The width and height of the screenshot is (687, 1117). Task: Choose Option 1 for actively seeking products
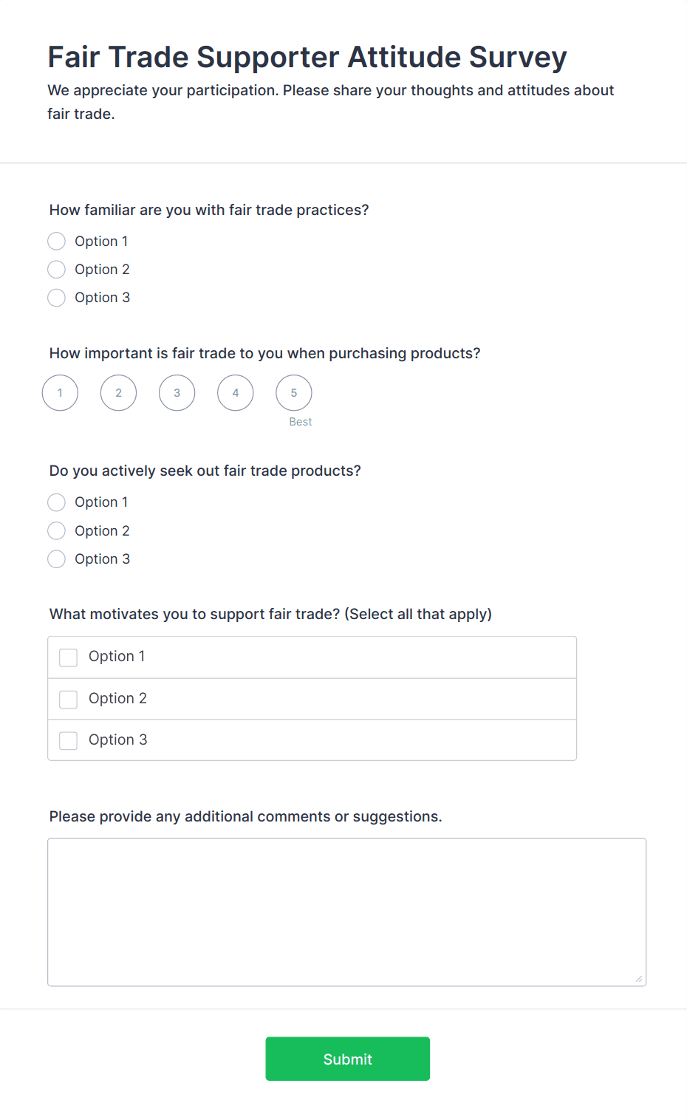pos(57,502)
